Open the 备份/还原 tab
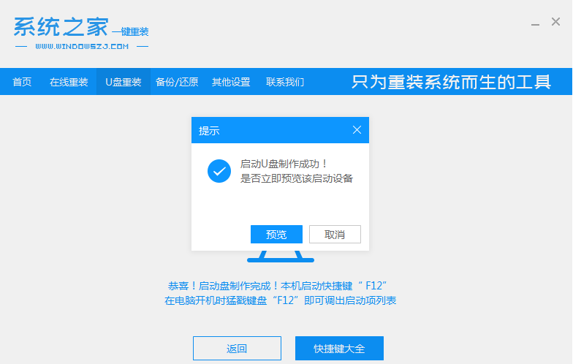The height and width of the screenshot is (364, 573). pyautogui.click(x=177, y=82)
